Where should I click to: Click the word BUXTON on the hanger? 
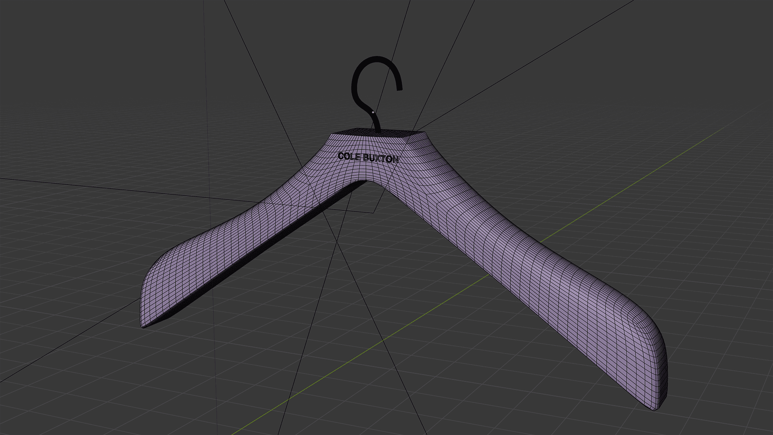point(380,158)
